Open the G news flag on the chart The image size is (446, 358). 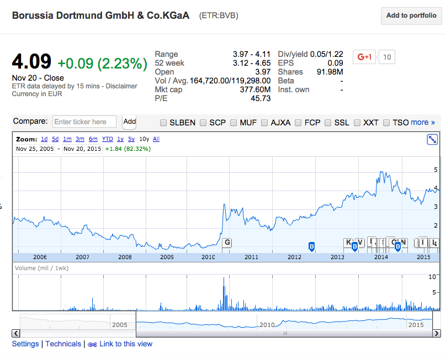click(x=227, y=243)
